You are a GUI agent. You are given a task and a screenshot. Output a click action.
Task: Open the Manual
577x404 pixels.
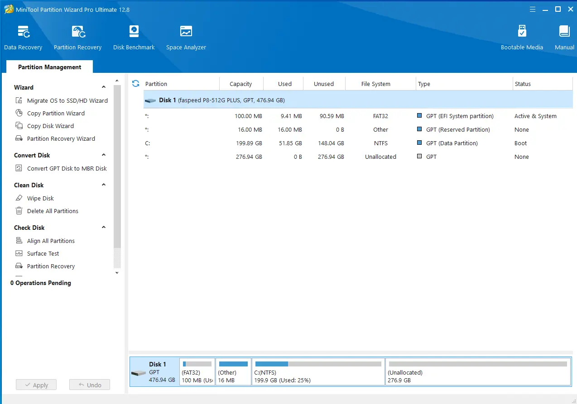point(564,38)
